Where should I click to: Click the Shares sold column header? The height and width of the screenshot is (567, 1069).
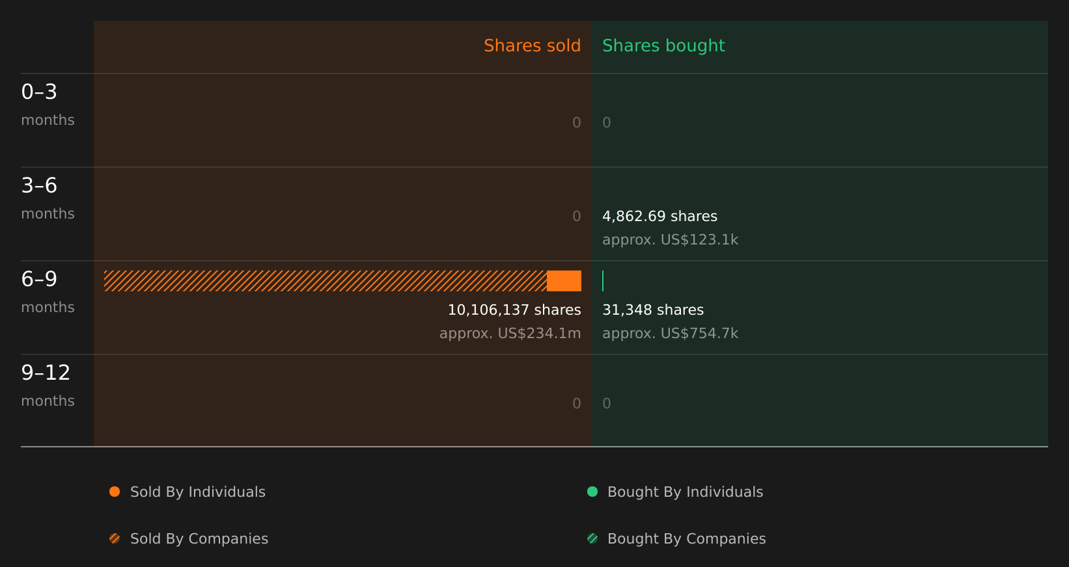533,46
